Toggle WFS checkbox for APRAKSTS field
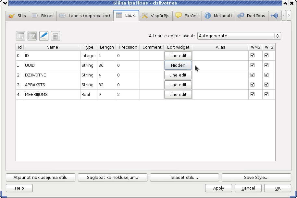Screen dimensions: 297x198 coord(266,85)
